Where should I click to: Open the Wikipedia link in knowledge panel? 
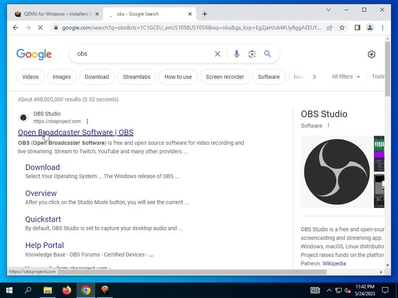[334, 263]
